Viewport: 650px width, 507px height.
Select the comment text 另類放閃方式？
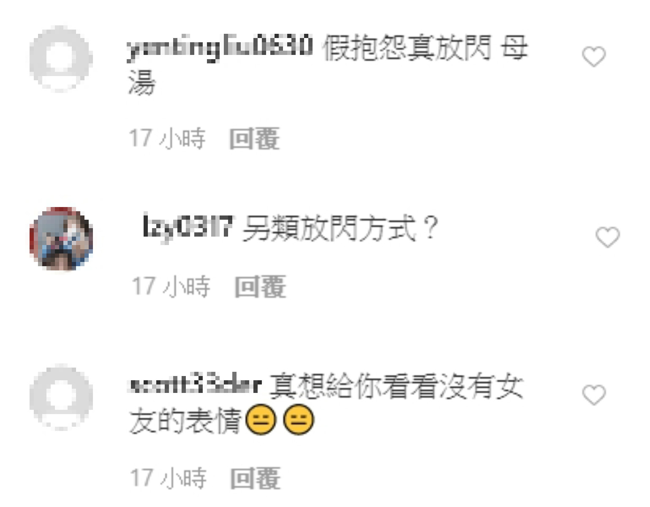340,228
